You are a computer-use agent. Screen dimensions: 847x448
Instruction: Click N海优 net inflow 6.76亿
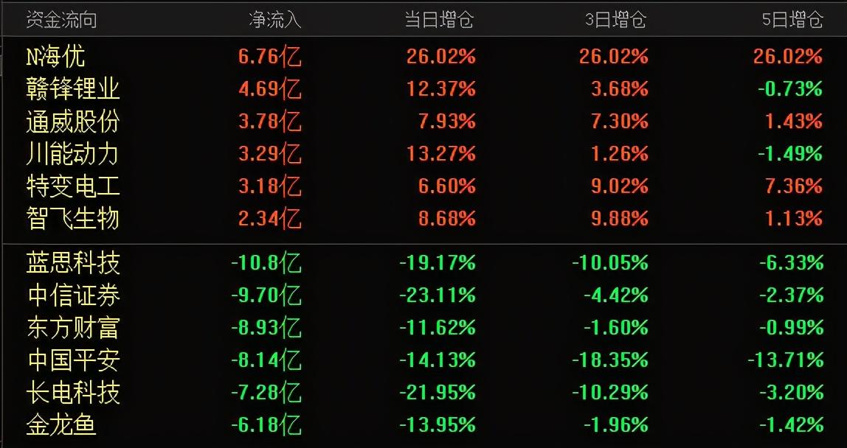pyautogui.click(x=270, y=56)
